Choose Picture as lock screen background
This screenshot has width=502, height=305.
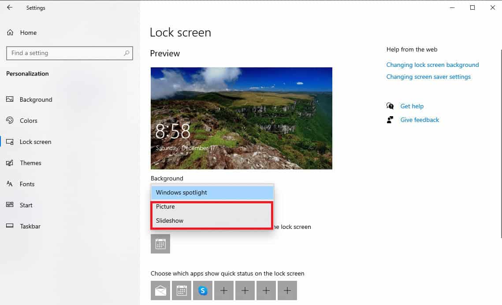212,206
